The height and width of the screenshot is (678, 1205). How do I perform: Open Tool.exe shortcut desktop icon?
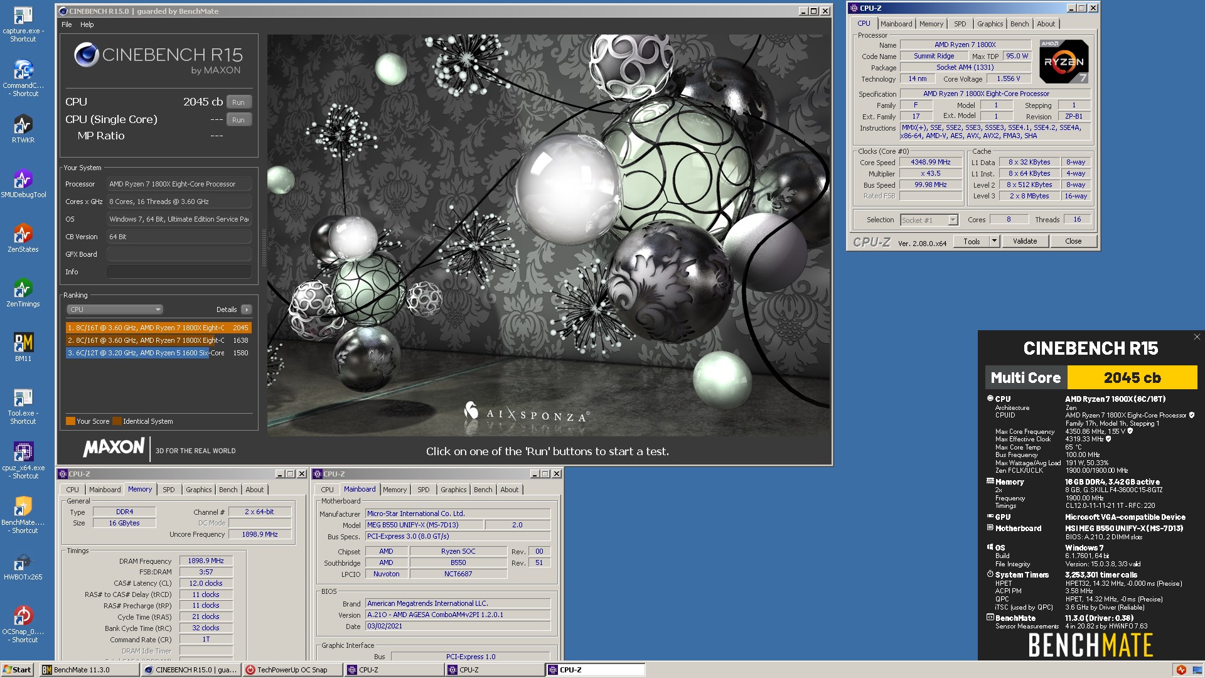(x=23, y=407)
